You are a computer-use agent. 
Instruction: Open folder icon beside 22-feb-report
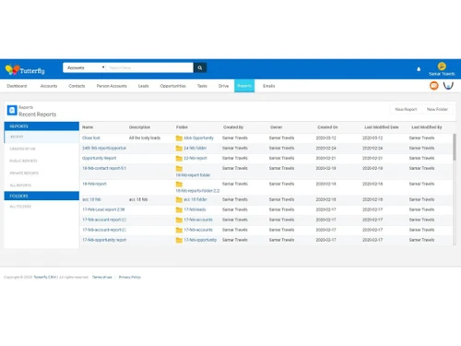[179, 159]
